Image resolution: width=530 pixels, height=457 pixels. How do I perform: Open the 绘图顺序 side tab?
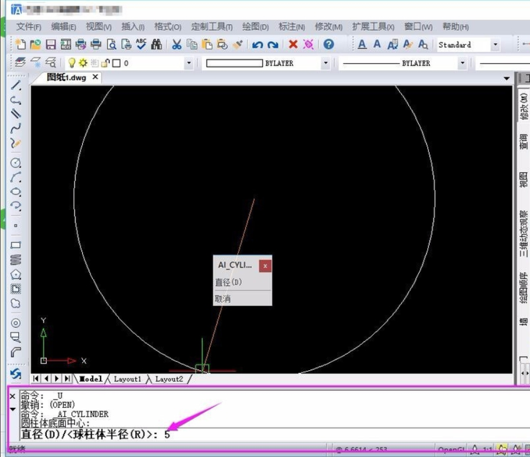tap(524, 288)
